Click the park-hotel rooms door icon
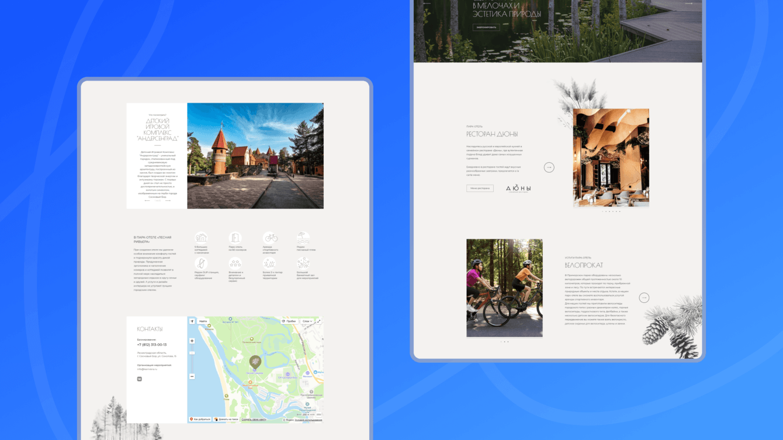 (235, 238)
